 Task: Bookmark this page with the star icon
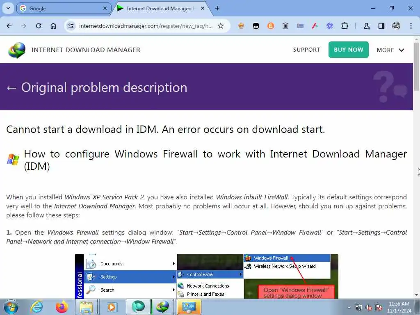220,26
